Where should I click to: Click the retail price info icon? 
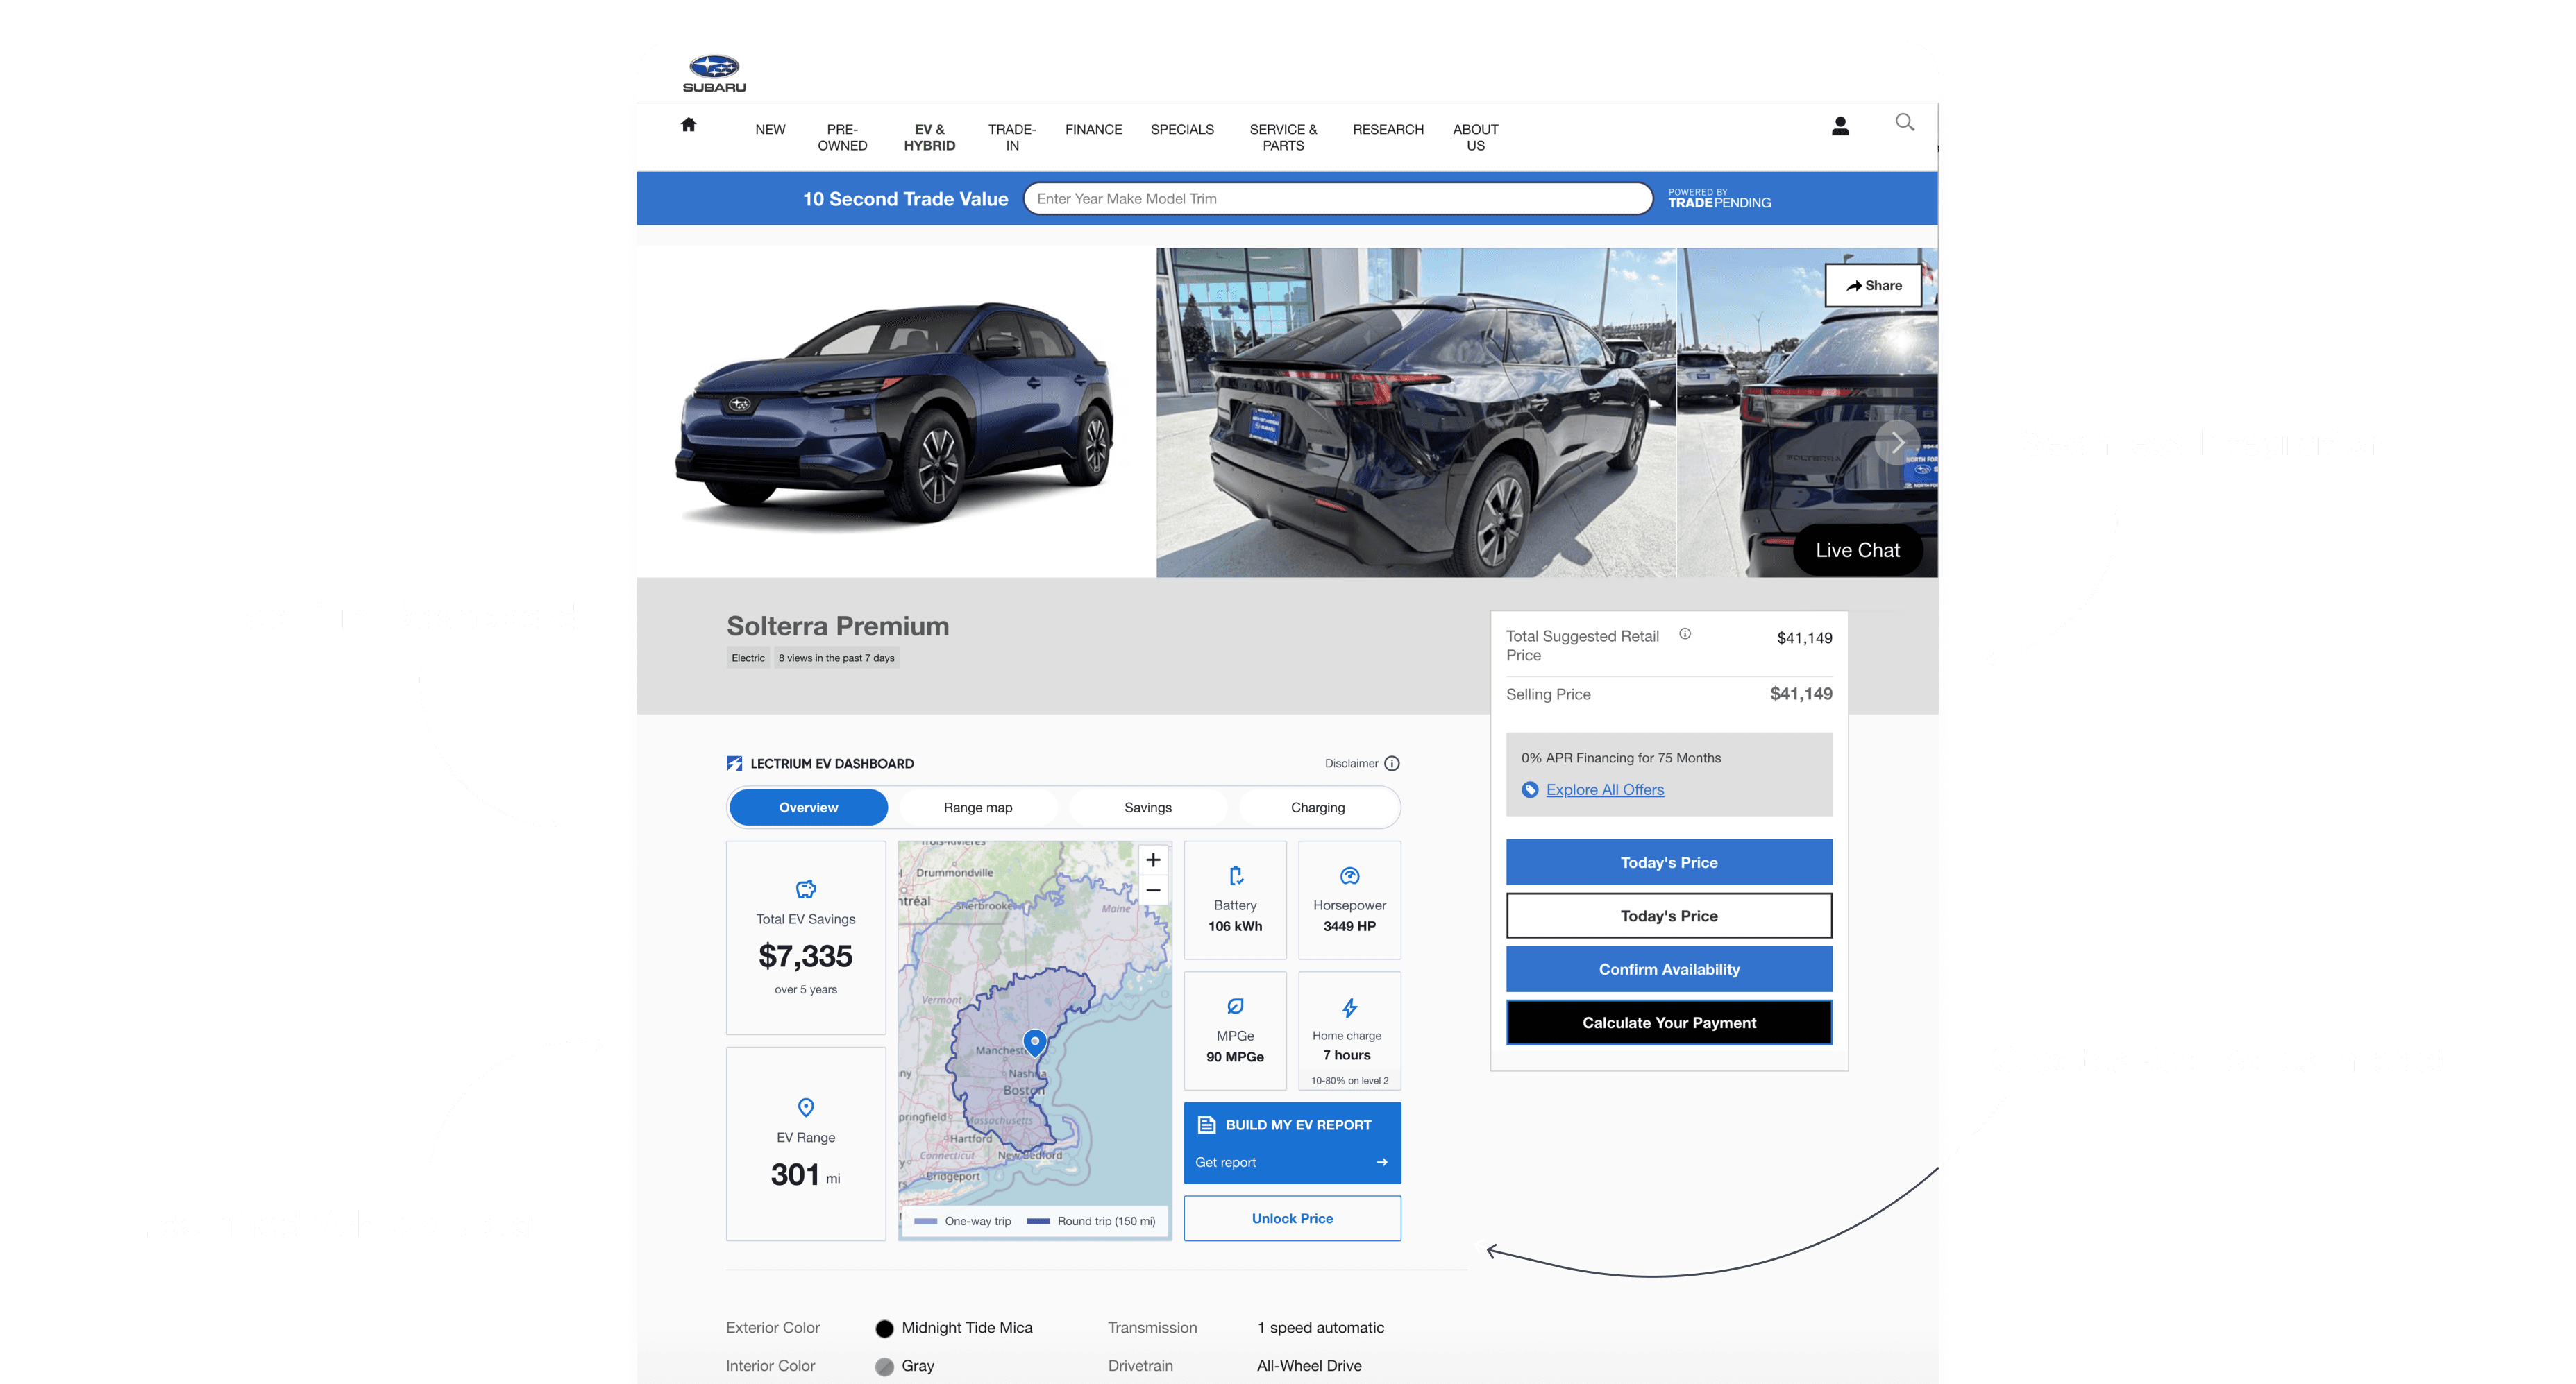click(1685, 633)
